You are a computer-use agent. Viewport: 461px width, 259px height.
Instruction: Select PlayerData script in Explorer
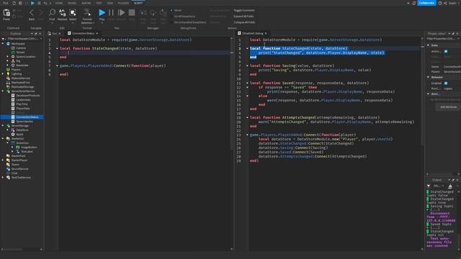(23, 109)
